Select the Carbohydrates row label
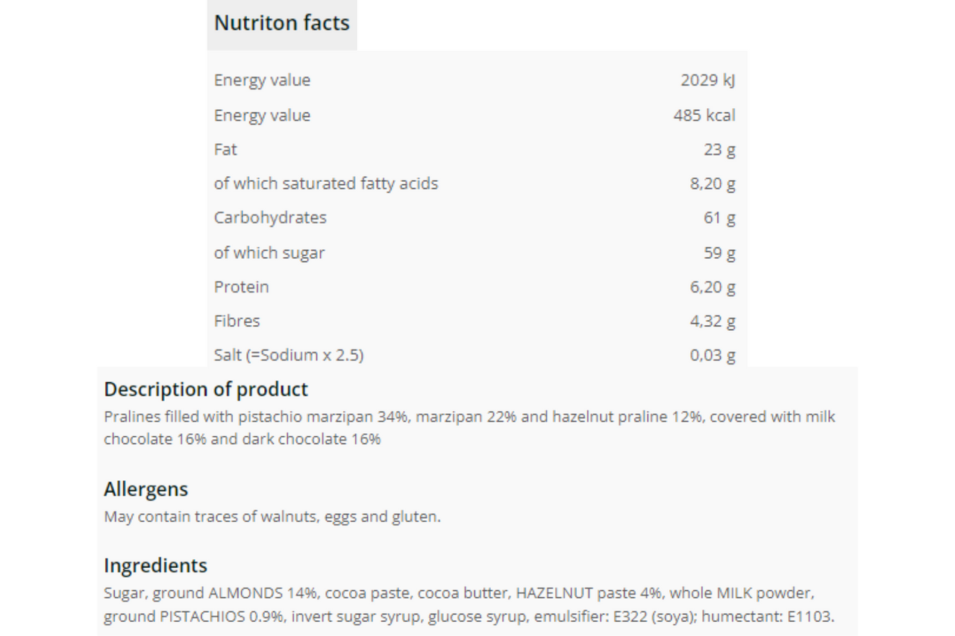 270,218
